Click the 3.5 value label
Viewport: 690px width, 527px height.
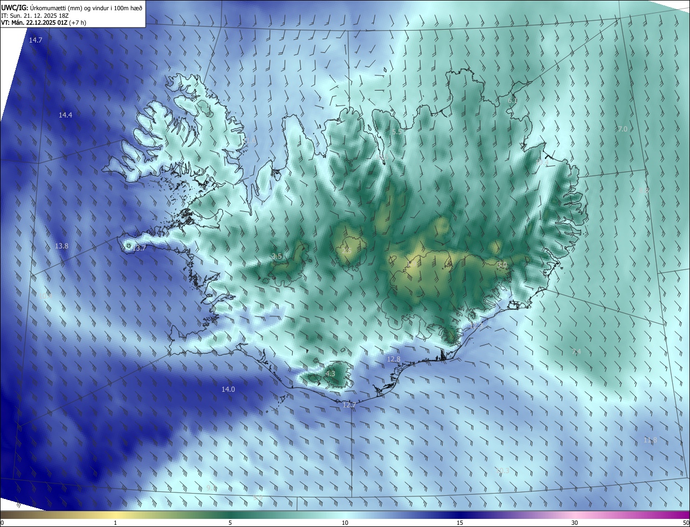click(x=277, y=256)
